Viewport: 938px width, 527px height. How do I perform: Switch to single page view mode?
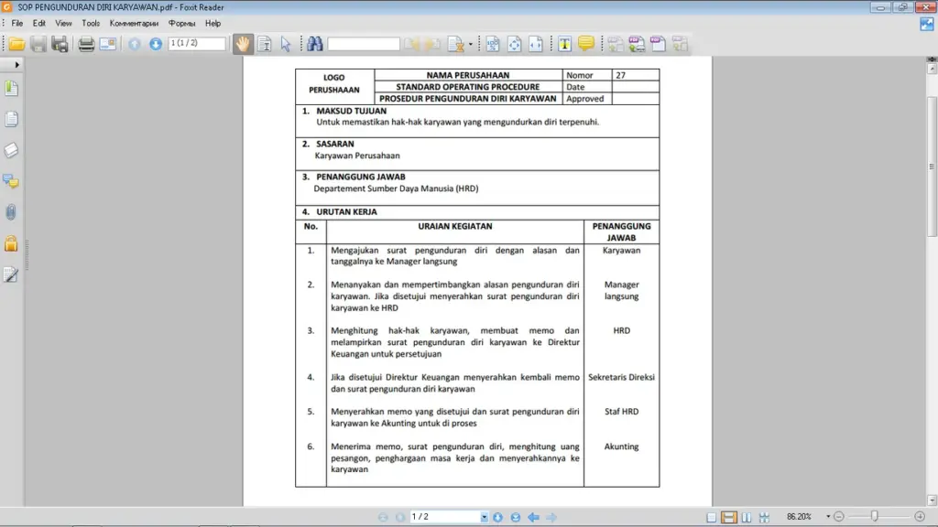(711, 518)
